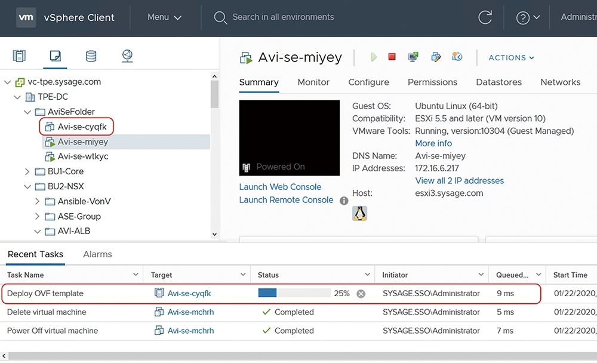
Task: Click the VM console preview thumbnail
Action: click(290, 138)
